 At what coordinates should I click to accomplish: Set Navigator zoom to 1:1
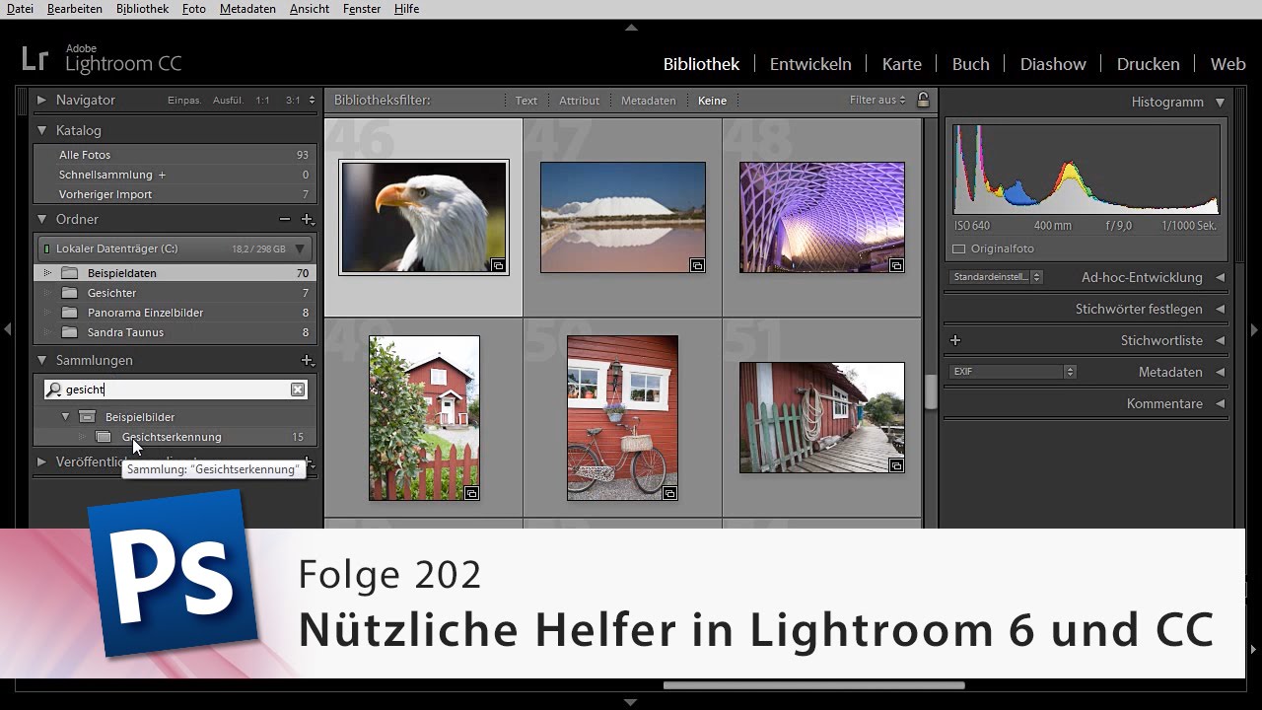click(262, 101)
